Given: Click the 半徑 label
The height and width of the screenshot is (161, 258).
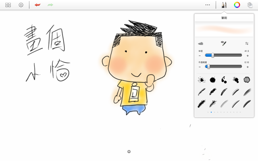Looking at the screenshot, I should pyautogui.click(x=200, y=51).
